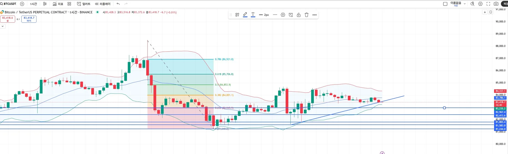The height and width of the screenshot is (154, 508).
Task: Open indicator templates grid icon
Action: (x=69, y=4)
